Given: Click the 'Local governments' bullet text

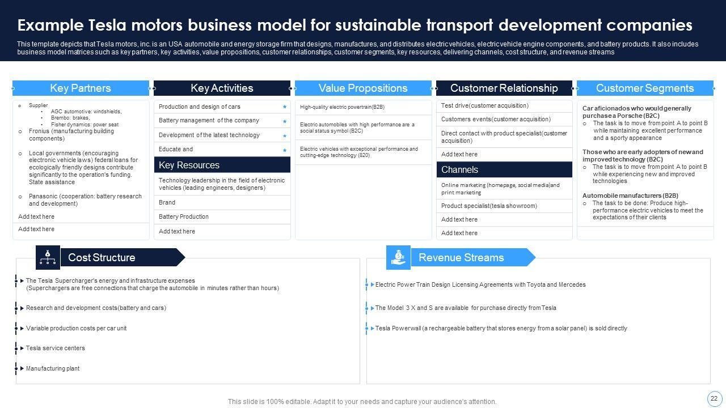Looking at the screenshot, I should pos(83,168).
